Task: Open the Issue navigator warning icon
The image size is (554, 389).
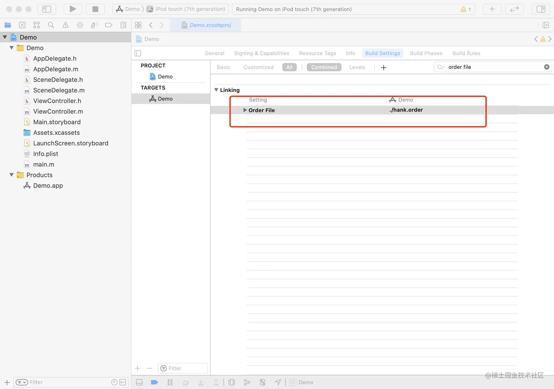Action: pos(66,25)
